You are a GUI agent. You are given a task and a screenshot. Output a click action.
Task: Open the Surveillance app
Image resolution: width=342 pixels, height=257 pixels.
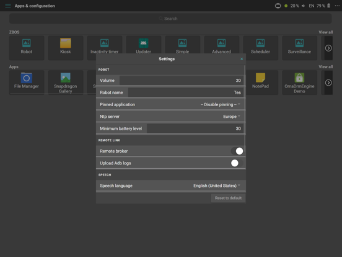299,48
